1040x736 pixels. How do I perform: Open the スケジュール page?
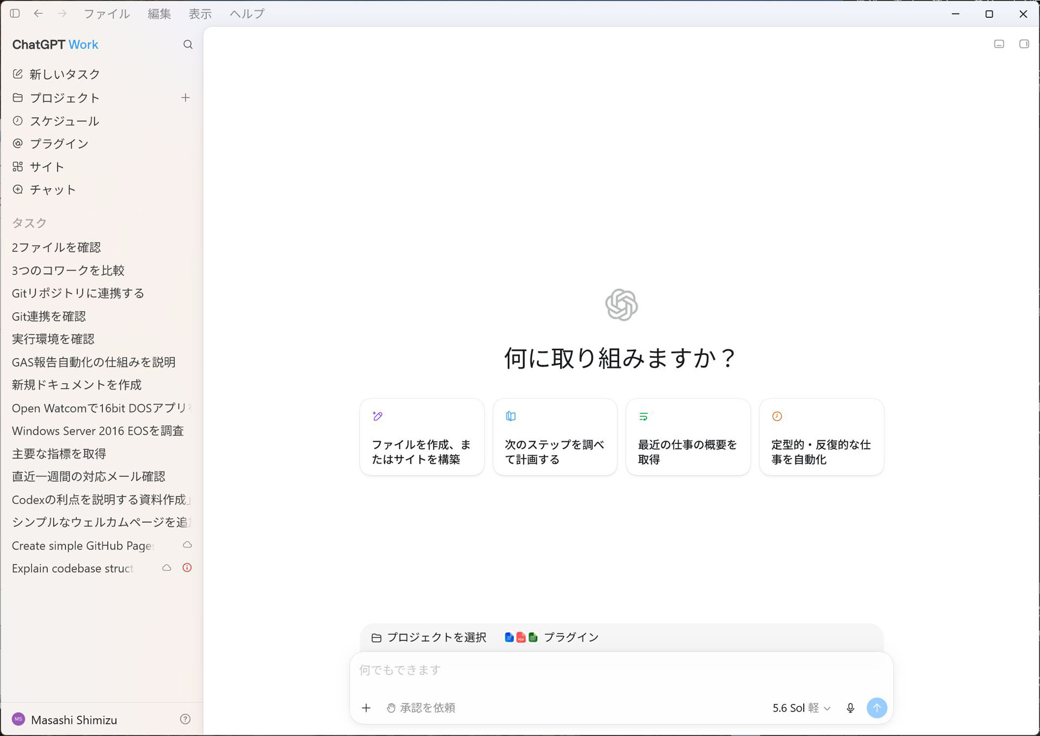[x=101, y=121]
